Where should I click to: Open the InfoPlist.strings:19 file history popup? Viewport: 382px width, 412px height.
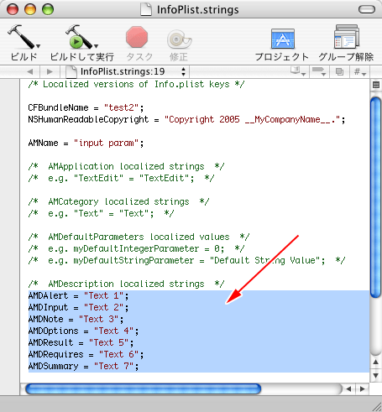pyautogui.click(x=125, y=71)
